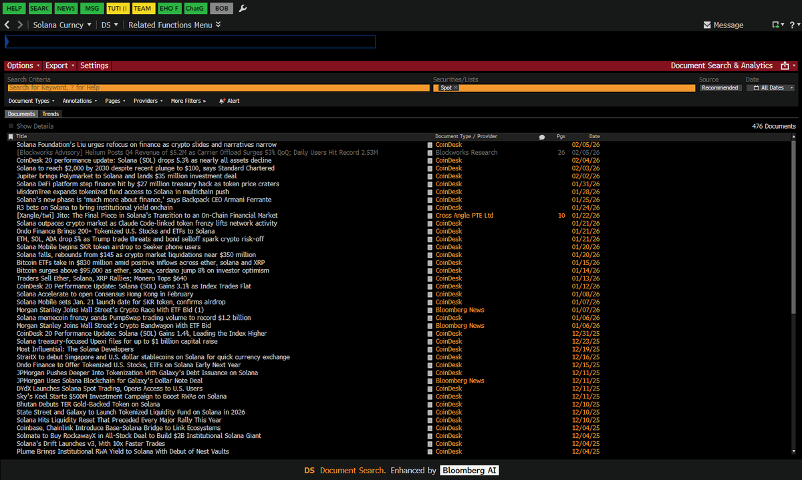Screen dimensions: 802x480
Task: Open the question mark help menu
Action: tap(791, 25)
